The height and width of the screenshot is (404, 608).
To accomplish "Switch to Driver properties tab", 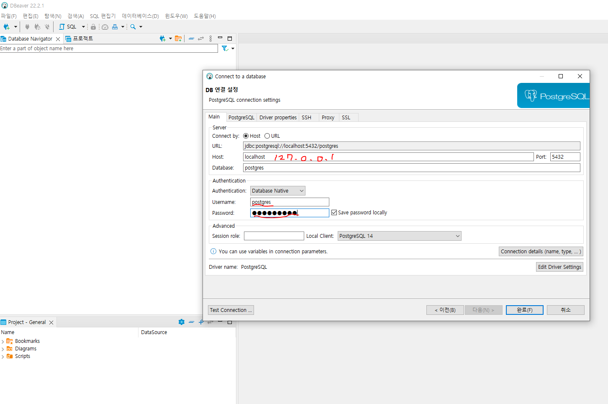I will [278, 118].
